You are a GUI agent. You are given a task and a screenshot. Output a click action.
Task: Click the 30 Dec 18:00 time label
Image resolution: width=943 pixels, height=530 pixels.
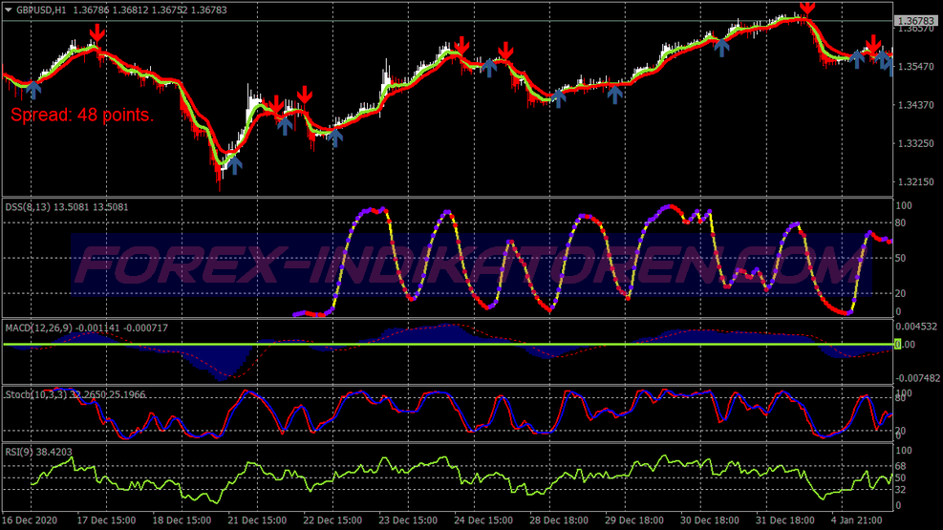tap(710, 520)
